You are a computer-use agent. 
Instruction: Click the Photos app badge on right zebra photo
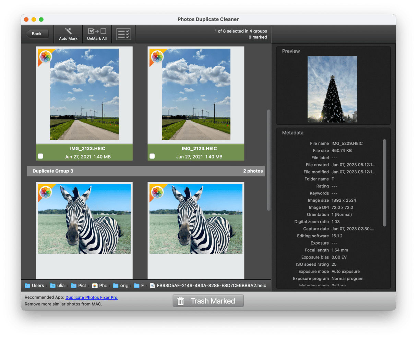(x=157, y=192)
